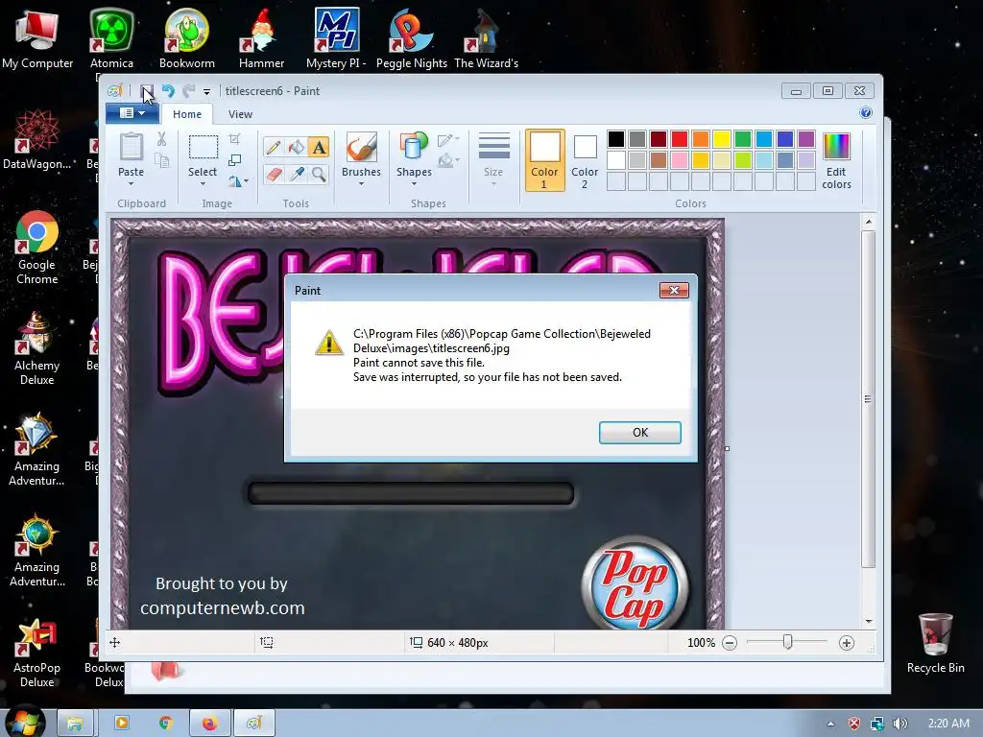This screenshot has width=983, height=737.
Task: Click the Brushes tool icon
Action: 361,147
